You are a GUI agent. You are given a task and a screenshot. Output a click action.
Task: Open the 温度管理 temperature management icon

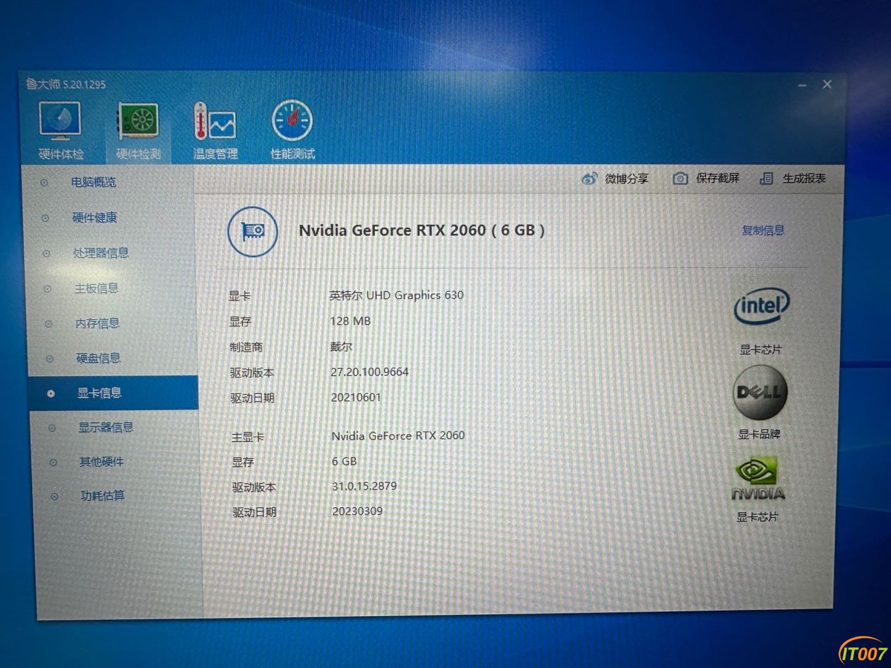point(215,121)
